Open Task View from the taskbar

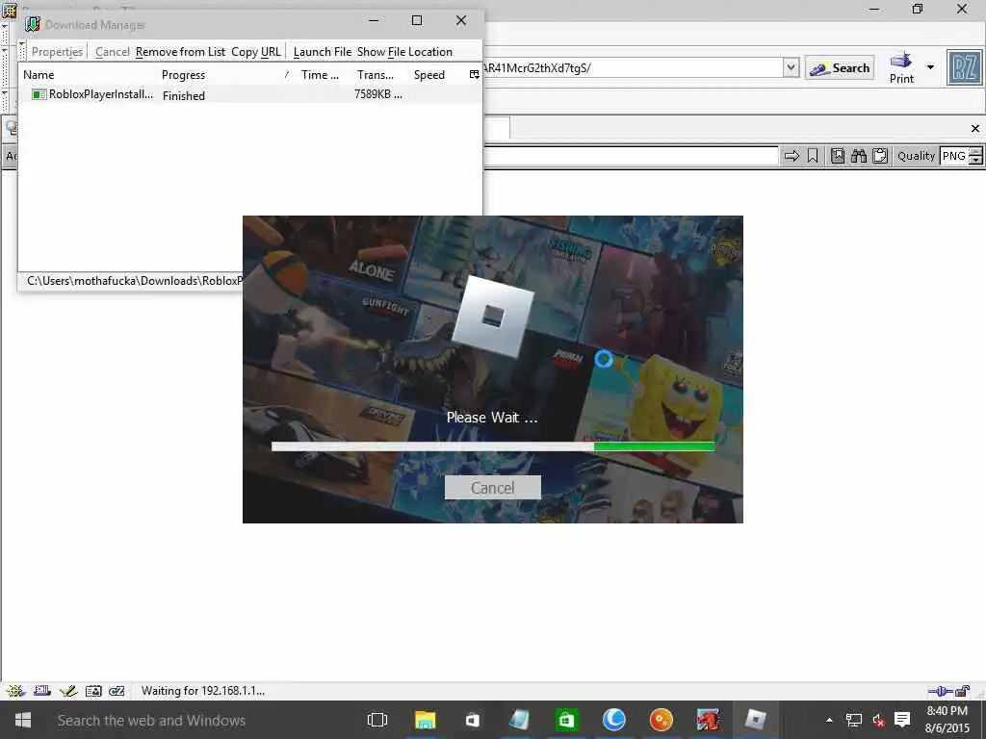[376, 720]
